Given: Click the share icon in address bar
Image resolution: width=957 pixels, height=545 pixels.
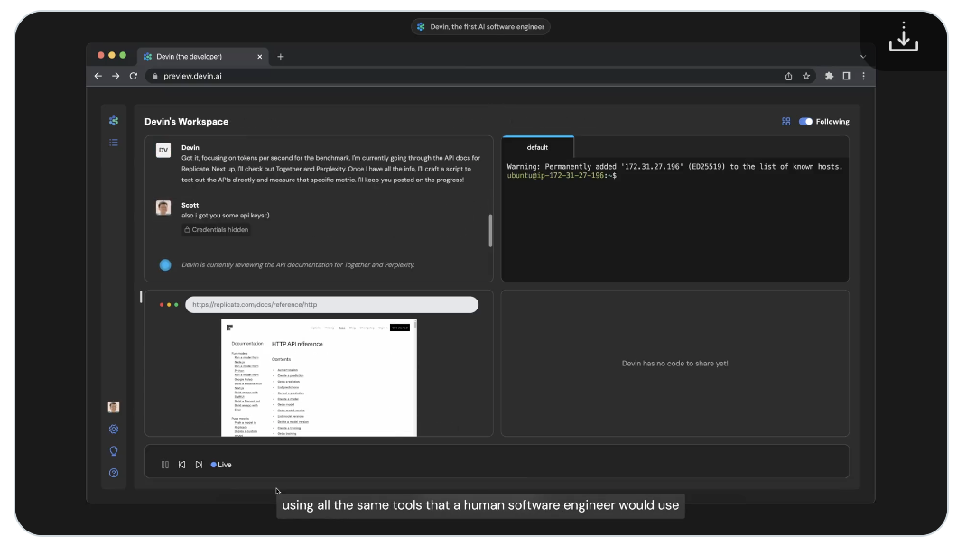Looking at the screenshot, I should point(788,77).
